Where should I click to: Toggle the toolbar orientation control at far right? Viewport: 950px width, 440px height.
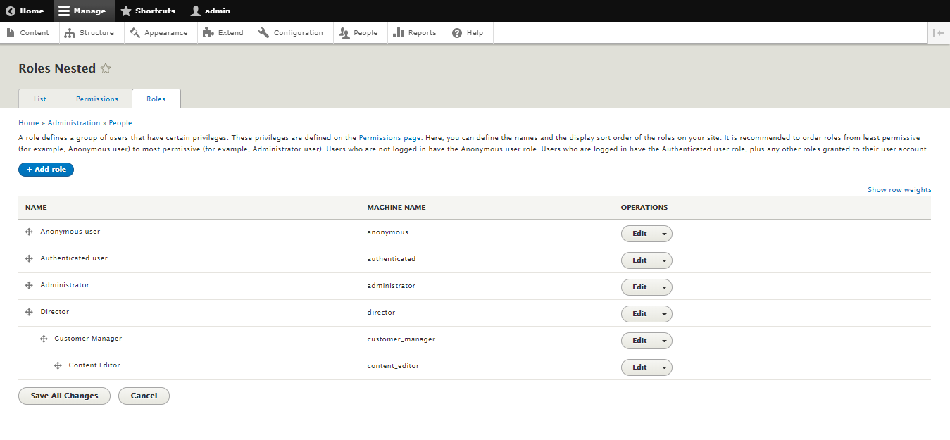pos(938,32)
